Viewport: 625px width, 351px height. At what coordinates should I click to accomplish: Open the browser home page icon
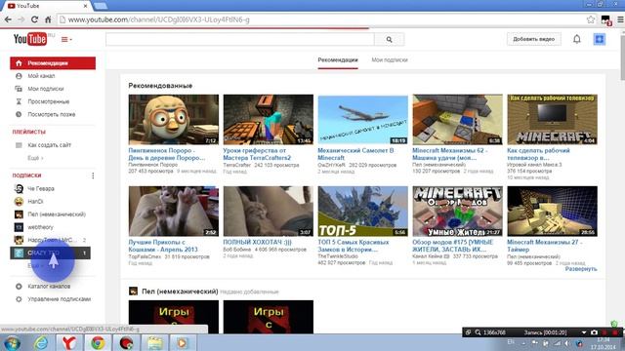pos(48,19)
